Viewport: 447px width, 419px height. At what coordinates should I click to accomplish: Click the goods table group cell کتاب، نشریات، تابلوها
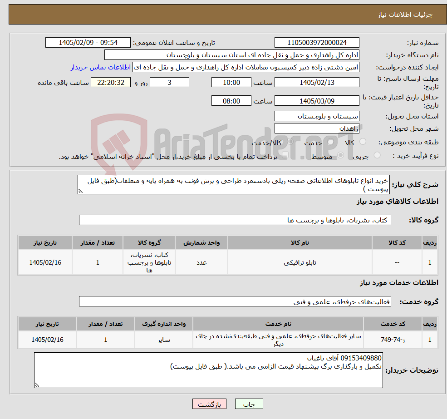[149, 262]
